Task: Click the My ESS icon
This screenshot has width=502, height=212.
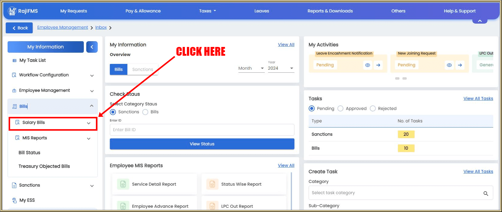Action: coord(14,200)
